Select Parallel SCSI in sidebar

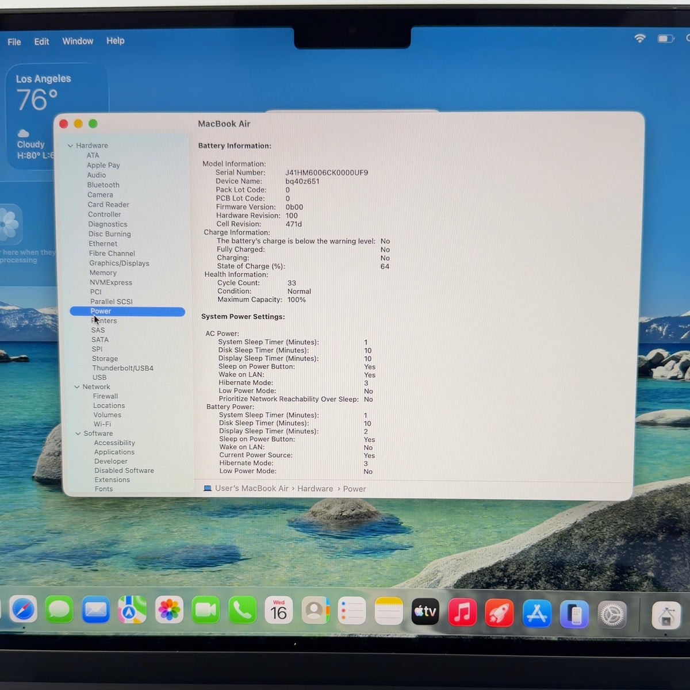pos(112,301)
